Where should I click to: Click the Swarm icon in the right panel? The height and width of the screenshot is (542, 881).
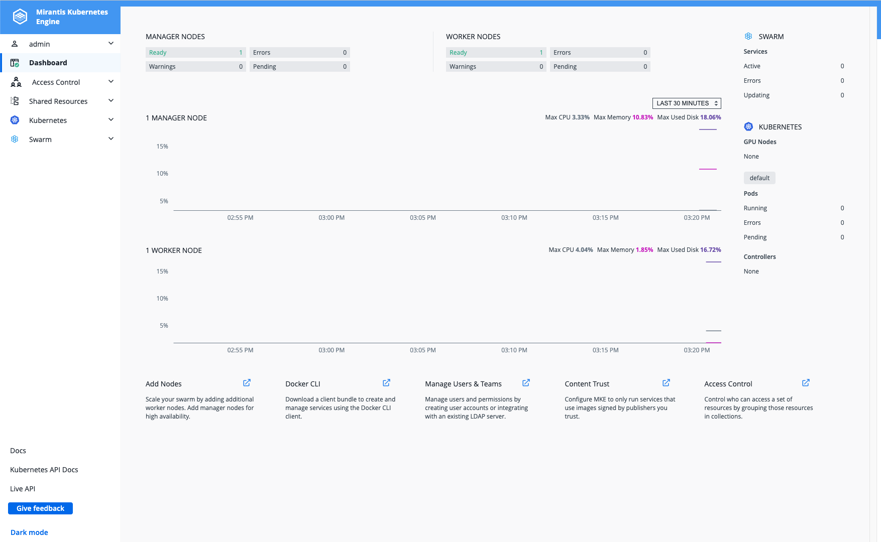(748, 36)
